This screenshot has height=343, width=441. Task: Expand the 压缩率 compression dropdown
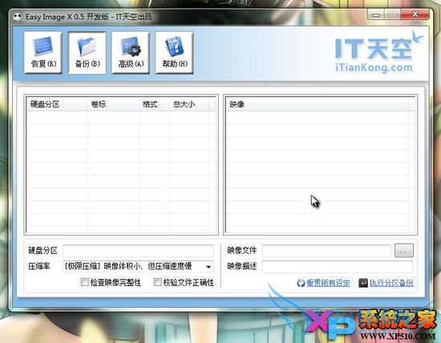click(x=208, y=267)
